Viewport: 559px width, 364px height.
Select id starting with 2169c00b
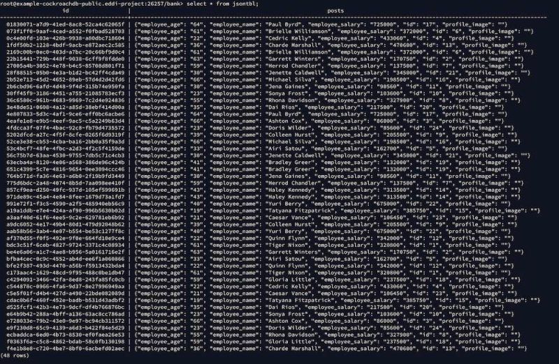click(65, 52)
